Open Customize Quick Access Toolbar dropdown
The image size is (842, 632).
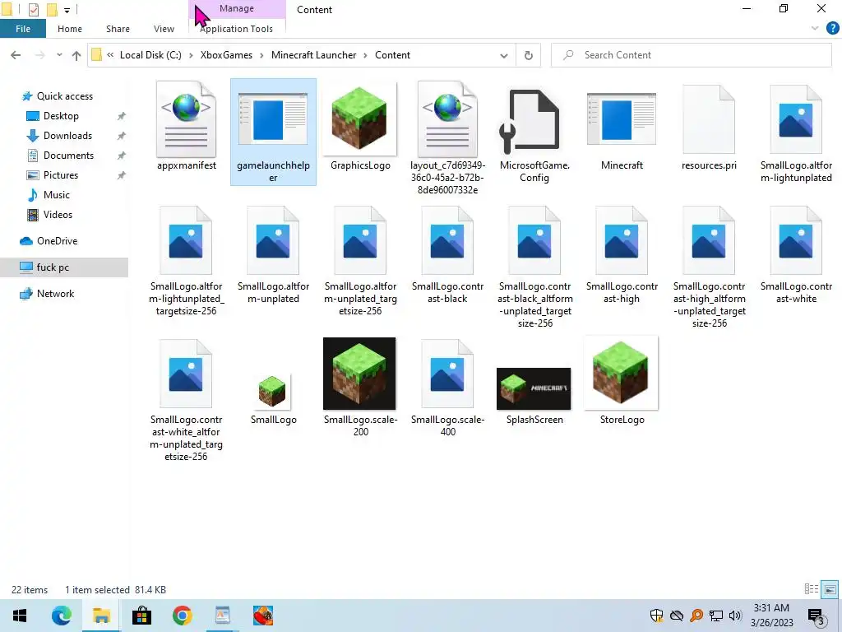tap(67, 10)
